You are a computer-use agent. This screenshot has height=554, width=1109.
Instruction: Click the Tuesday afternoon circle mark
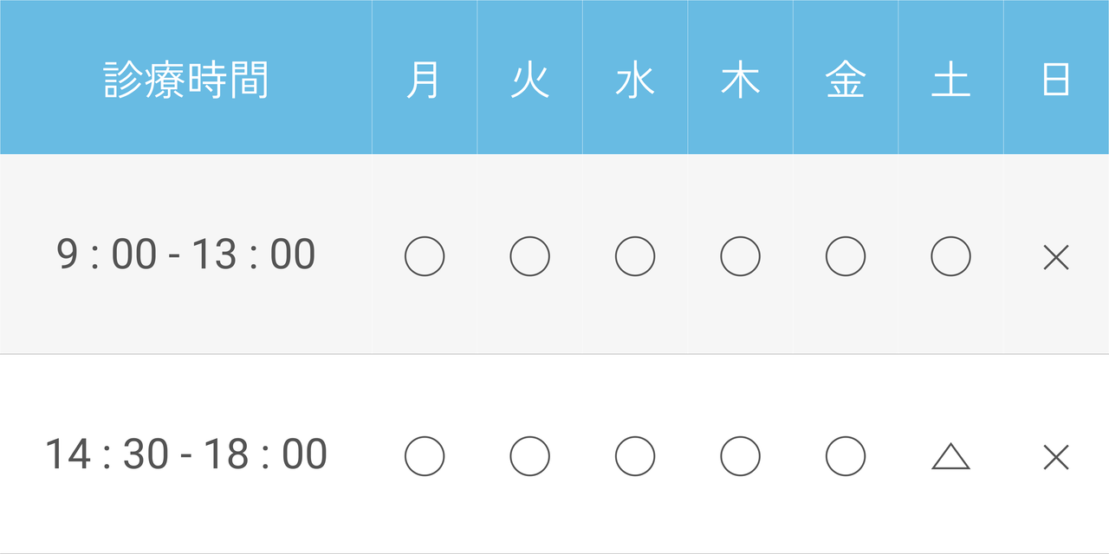tap(529, 456)
